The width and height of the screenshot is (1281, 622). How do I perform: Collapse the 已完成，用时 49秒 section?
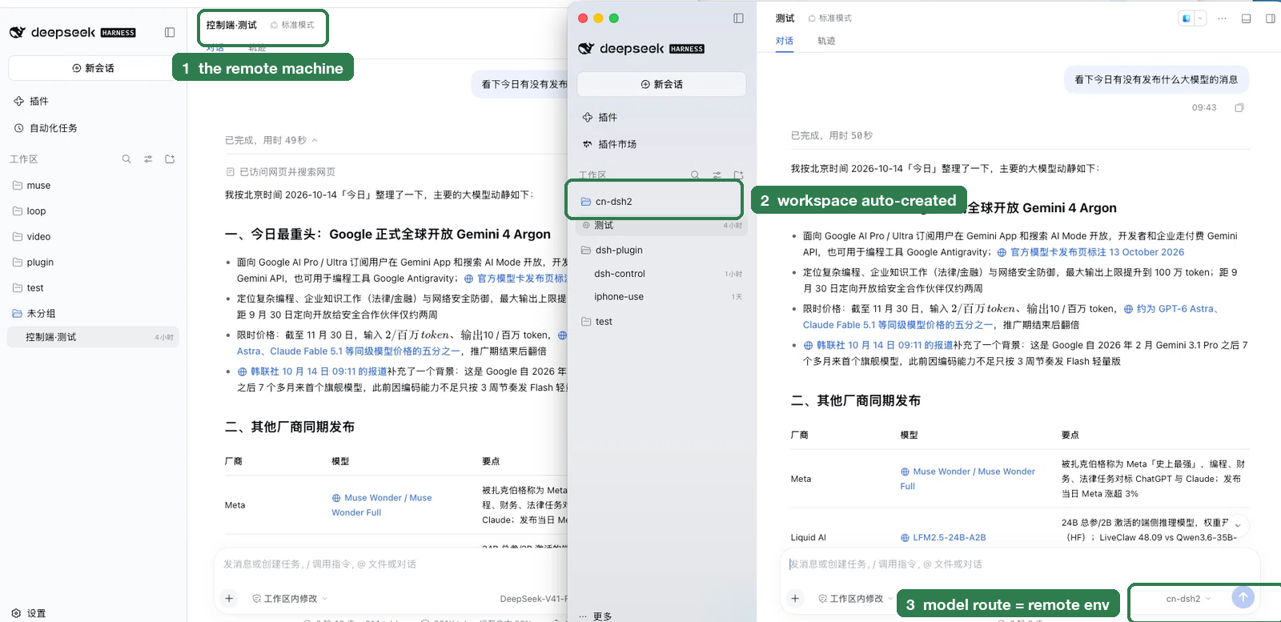point(271,140)
